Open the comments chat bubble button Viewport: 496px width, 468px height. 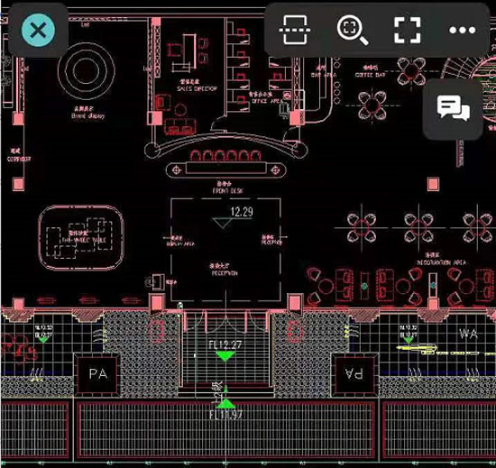[x=453, y=108]
